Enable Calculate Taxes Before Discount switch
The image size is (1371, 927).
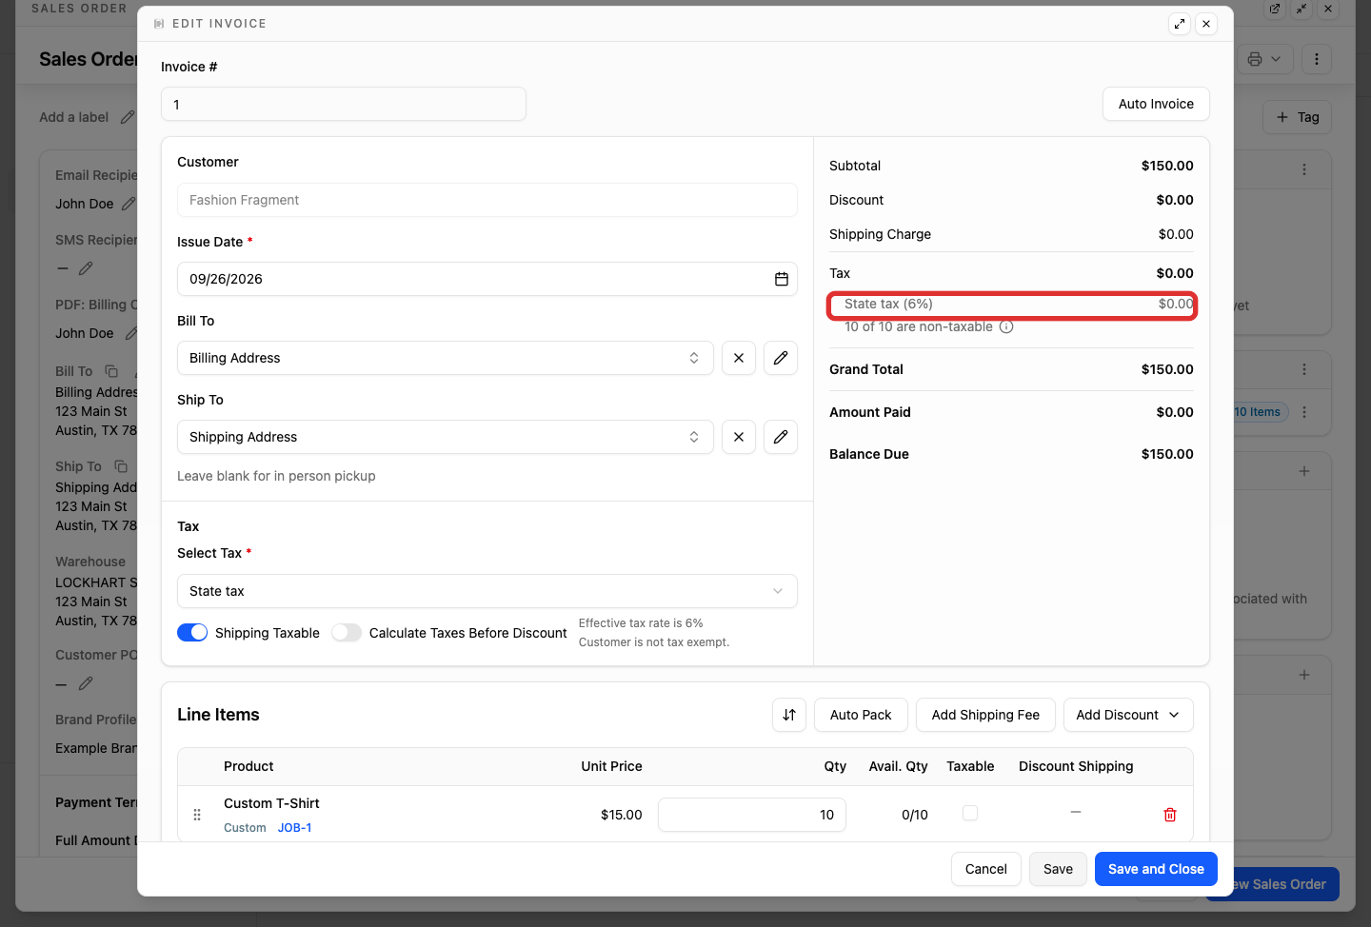click(x=347, y=633)
